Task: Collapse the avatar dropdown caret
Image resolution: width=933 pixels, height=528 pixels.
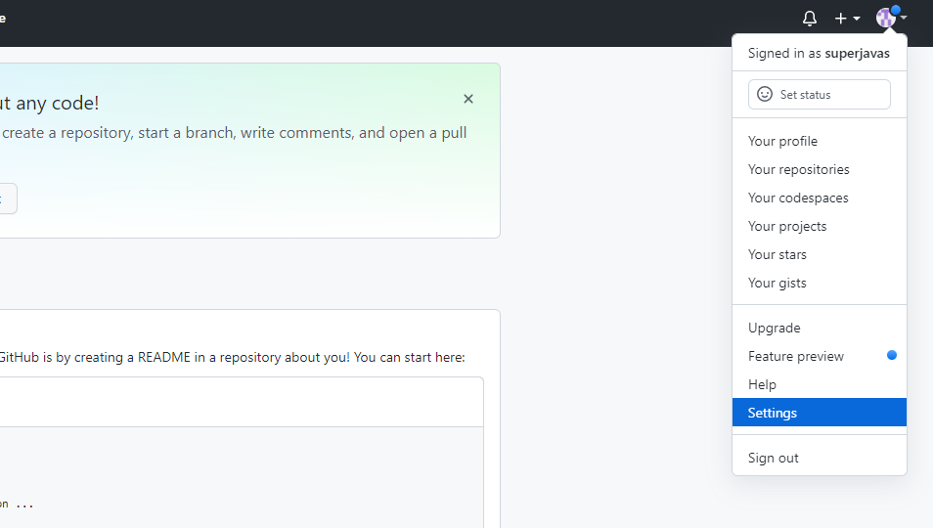Action: (x=904, y=18)
